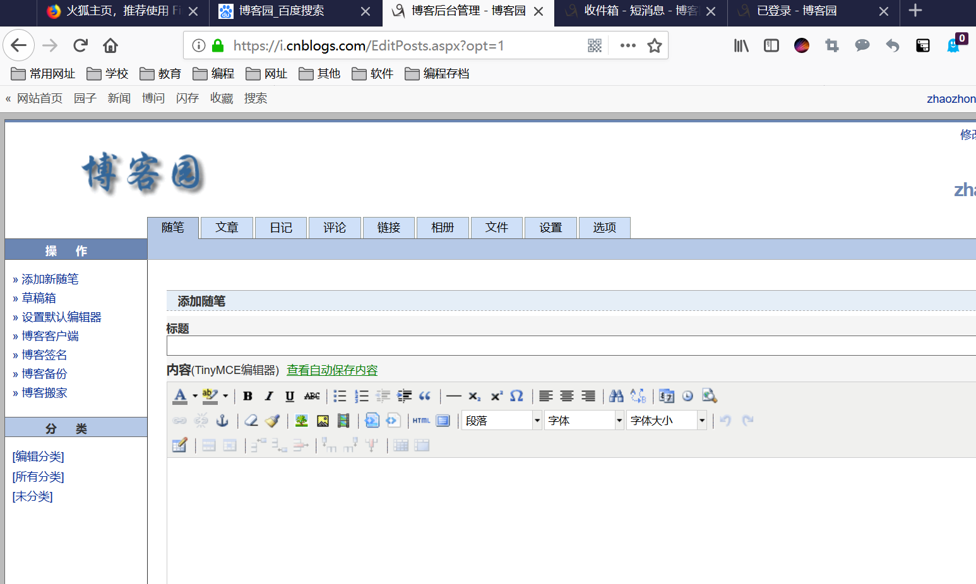The width and height of the screenshot is (976, 584).
Task: Insert anchor in editor
Action: click(222, 421)
